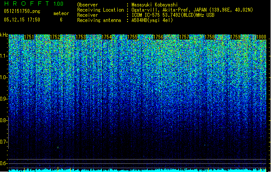Click the 1754 time marker label
The height and width of the screenshot is (172, 271).
point(107,37)
